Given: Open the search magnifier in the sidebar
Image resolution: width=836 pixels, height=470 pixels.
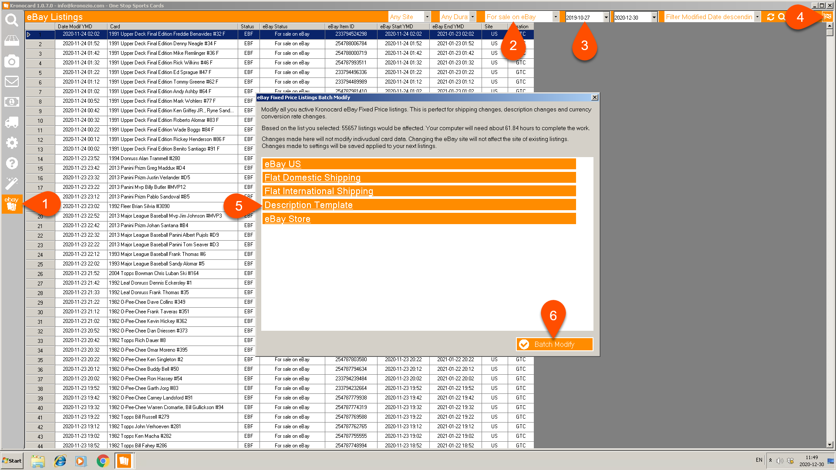Looking at the screenshot, I should (12, 20).
